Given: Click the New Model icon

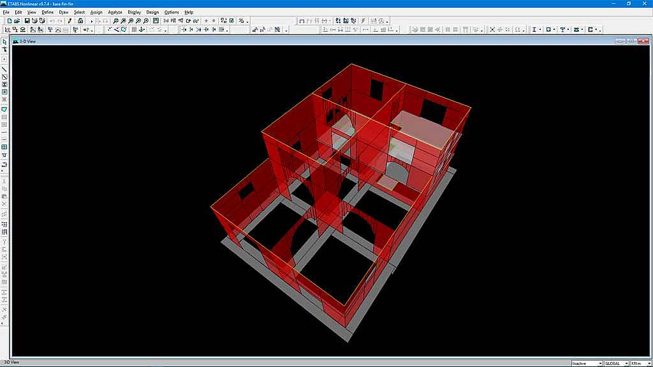Looking at the screenshot, I should (10, 20).
